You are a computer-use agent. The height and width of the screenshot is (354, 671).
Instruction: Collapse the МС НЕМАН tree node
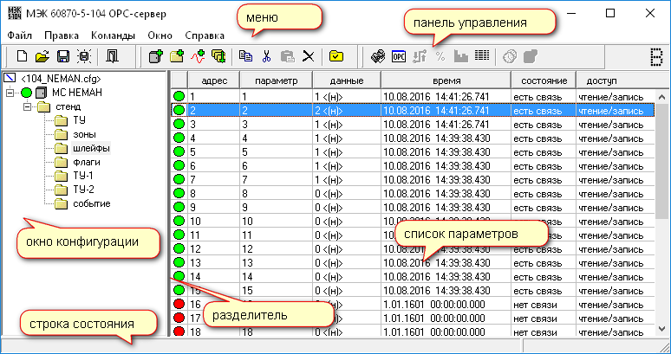pos(10,93)
